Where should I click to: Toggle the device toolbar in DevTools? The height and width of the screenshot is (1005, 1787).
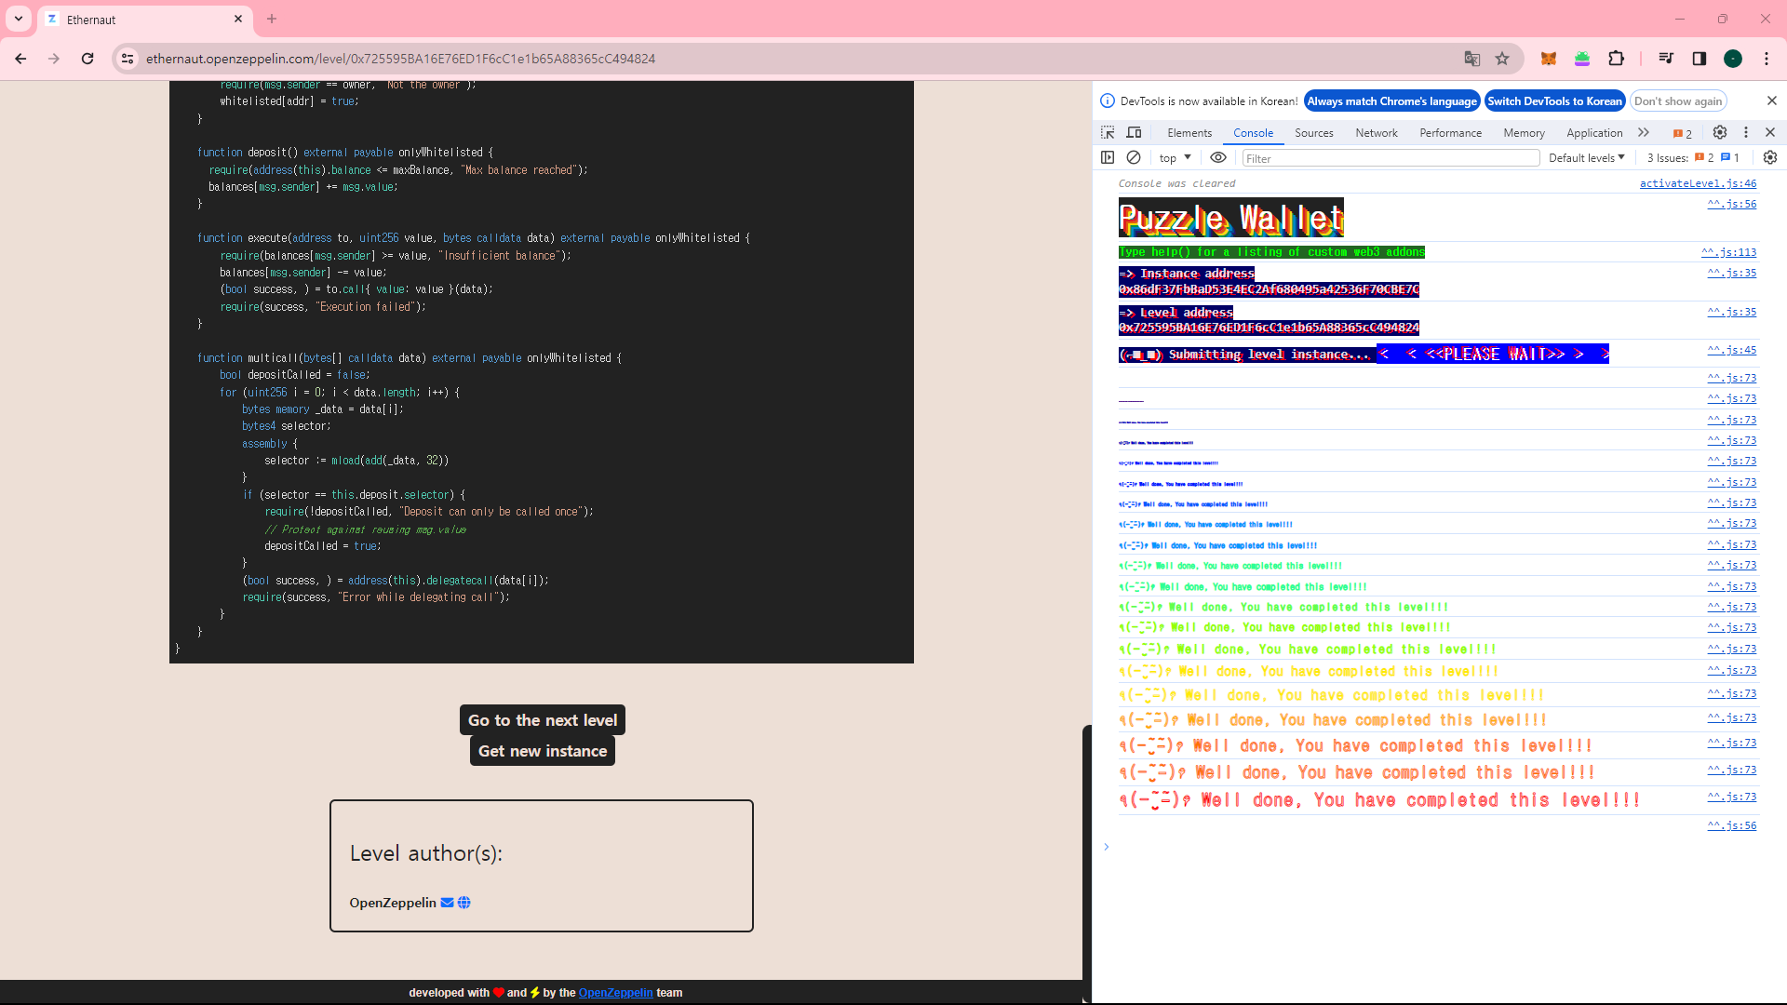click(1134, 133)
